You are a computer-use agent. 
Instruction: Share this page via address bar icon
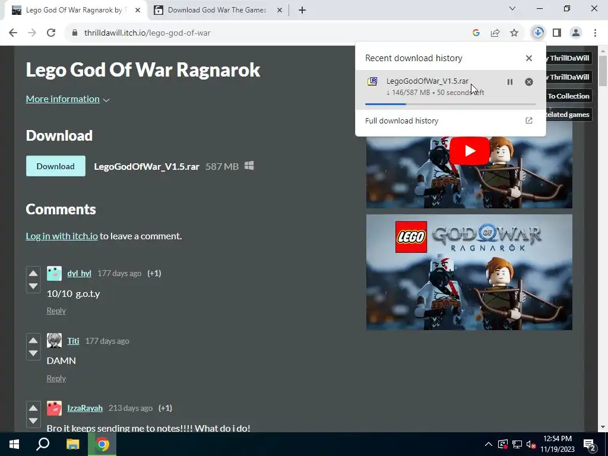[495, 33]
